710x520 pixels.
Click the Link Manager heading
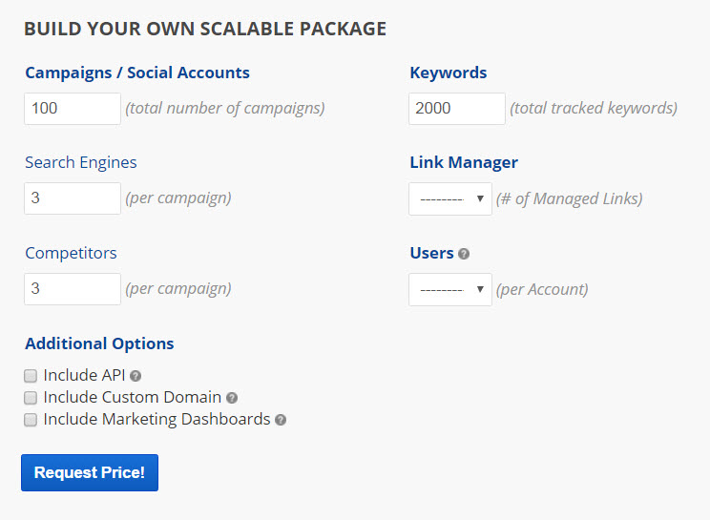464,162
